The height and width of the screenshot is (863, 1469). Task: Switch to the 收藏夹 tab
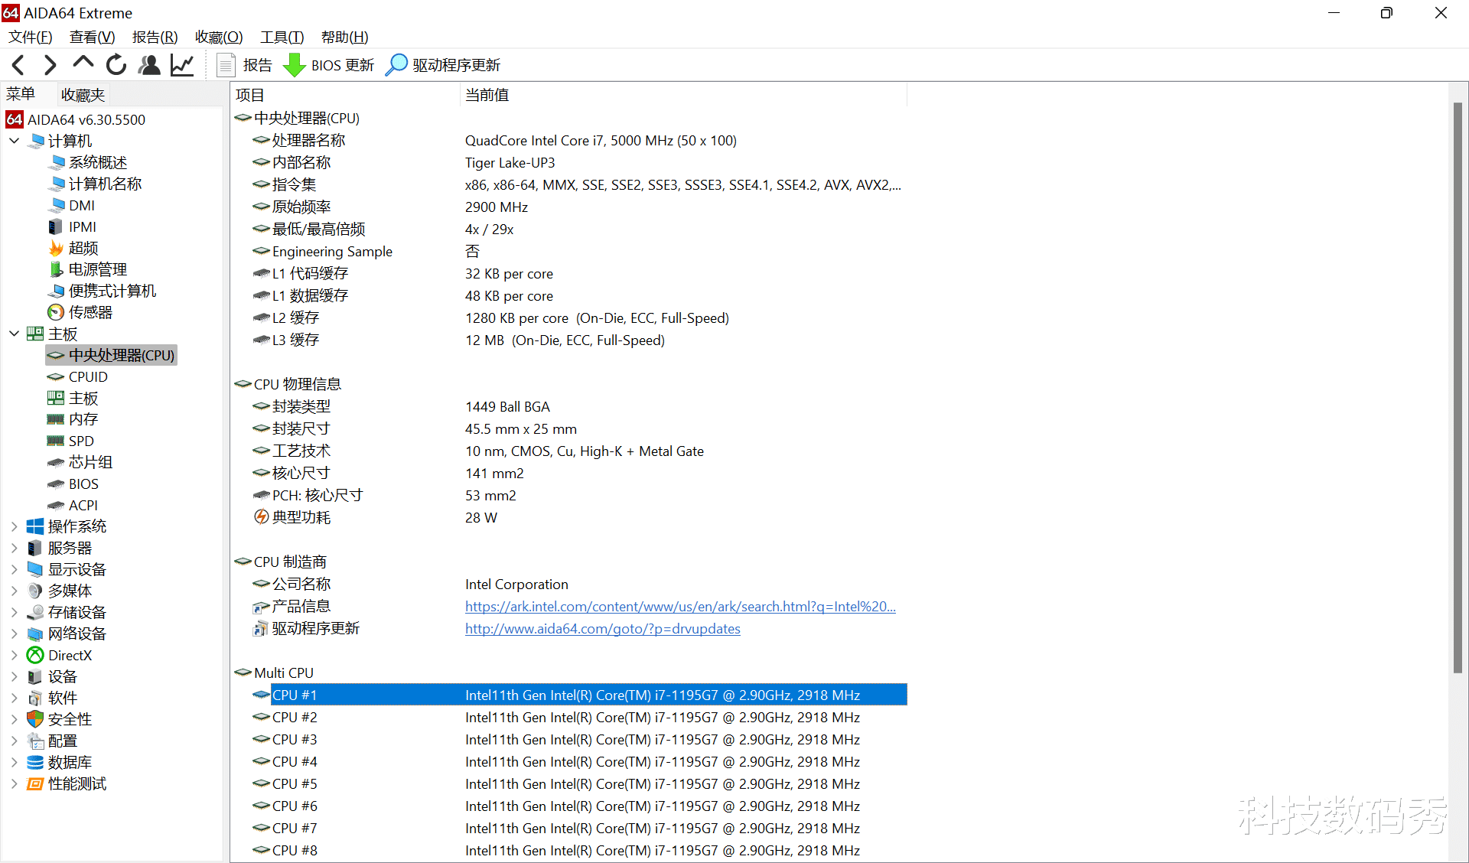82,94
